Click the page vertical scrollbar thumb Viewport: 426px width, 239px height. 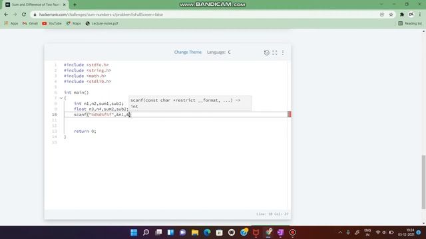pos(423,182)
